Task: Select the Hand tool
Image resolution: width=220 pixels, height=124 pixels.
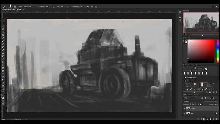Action: (x=3, y=86)
